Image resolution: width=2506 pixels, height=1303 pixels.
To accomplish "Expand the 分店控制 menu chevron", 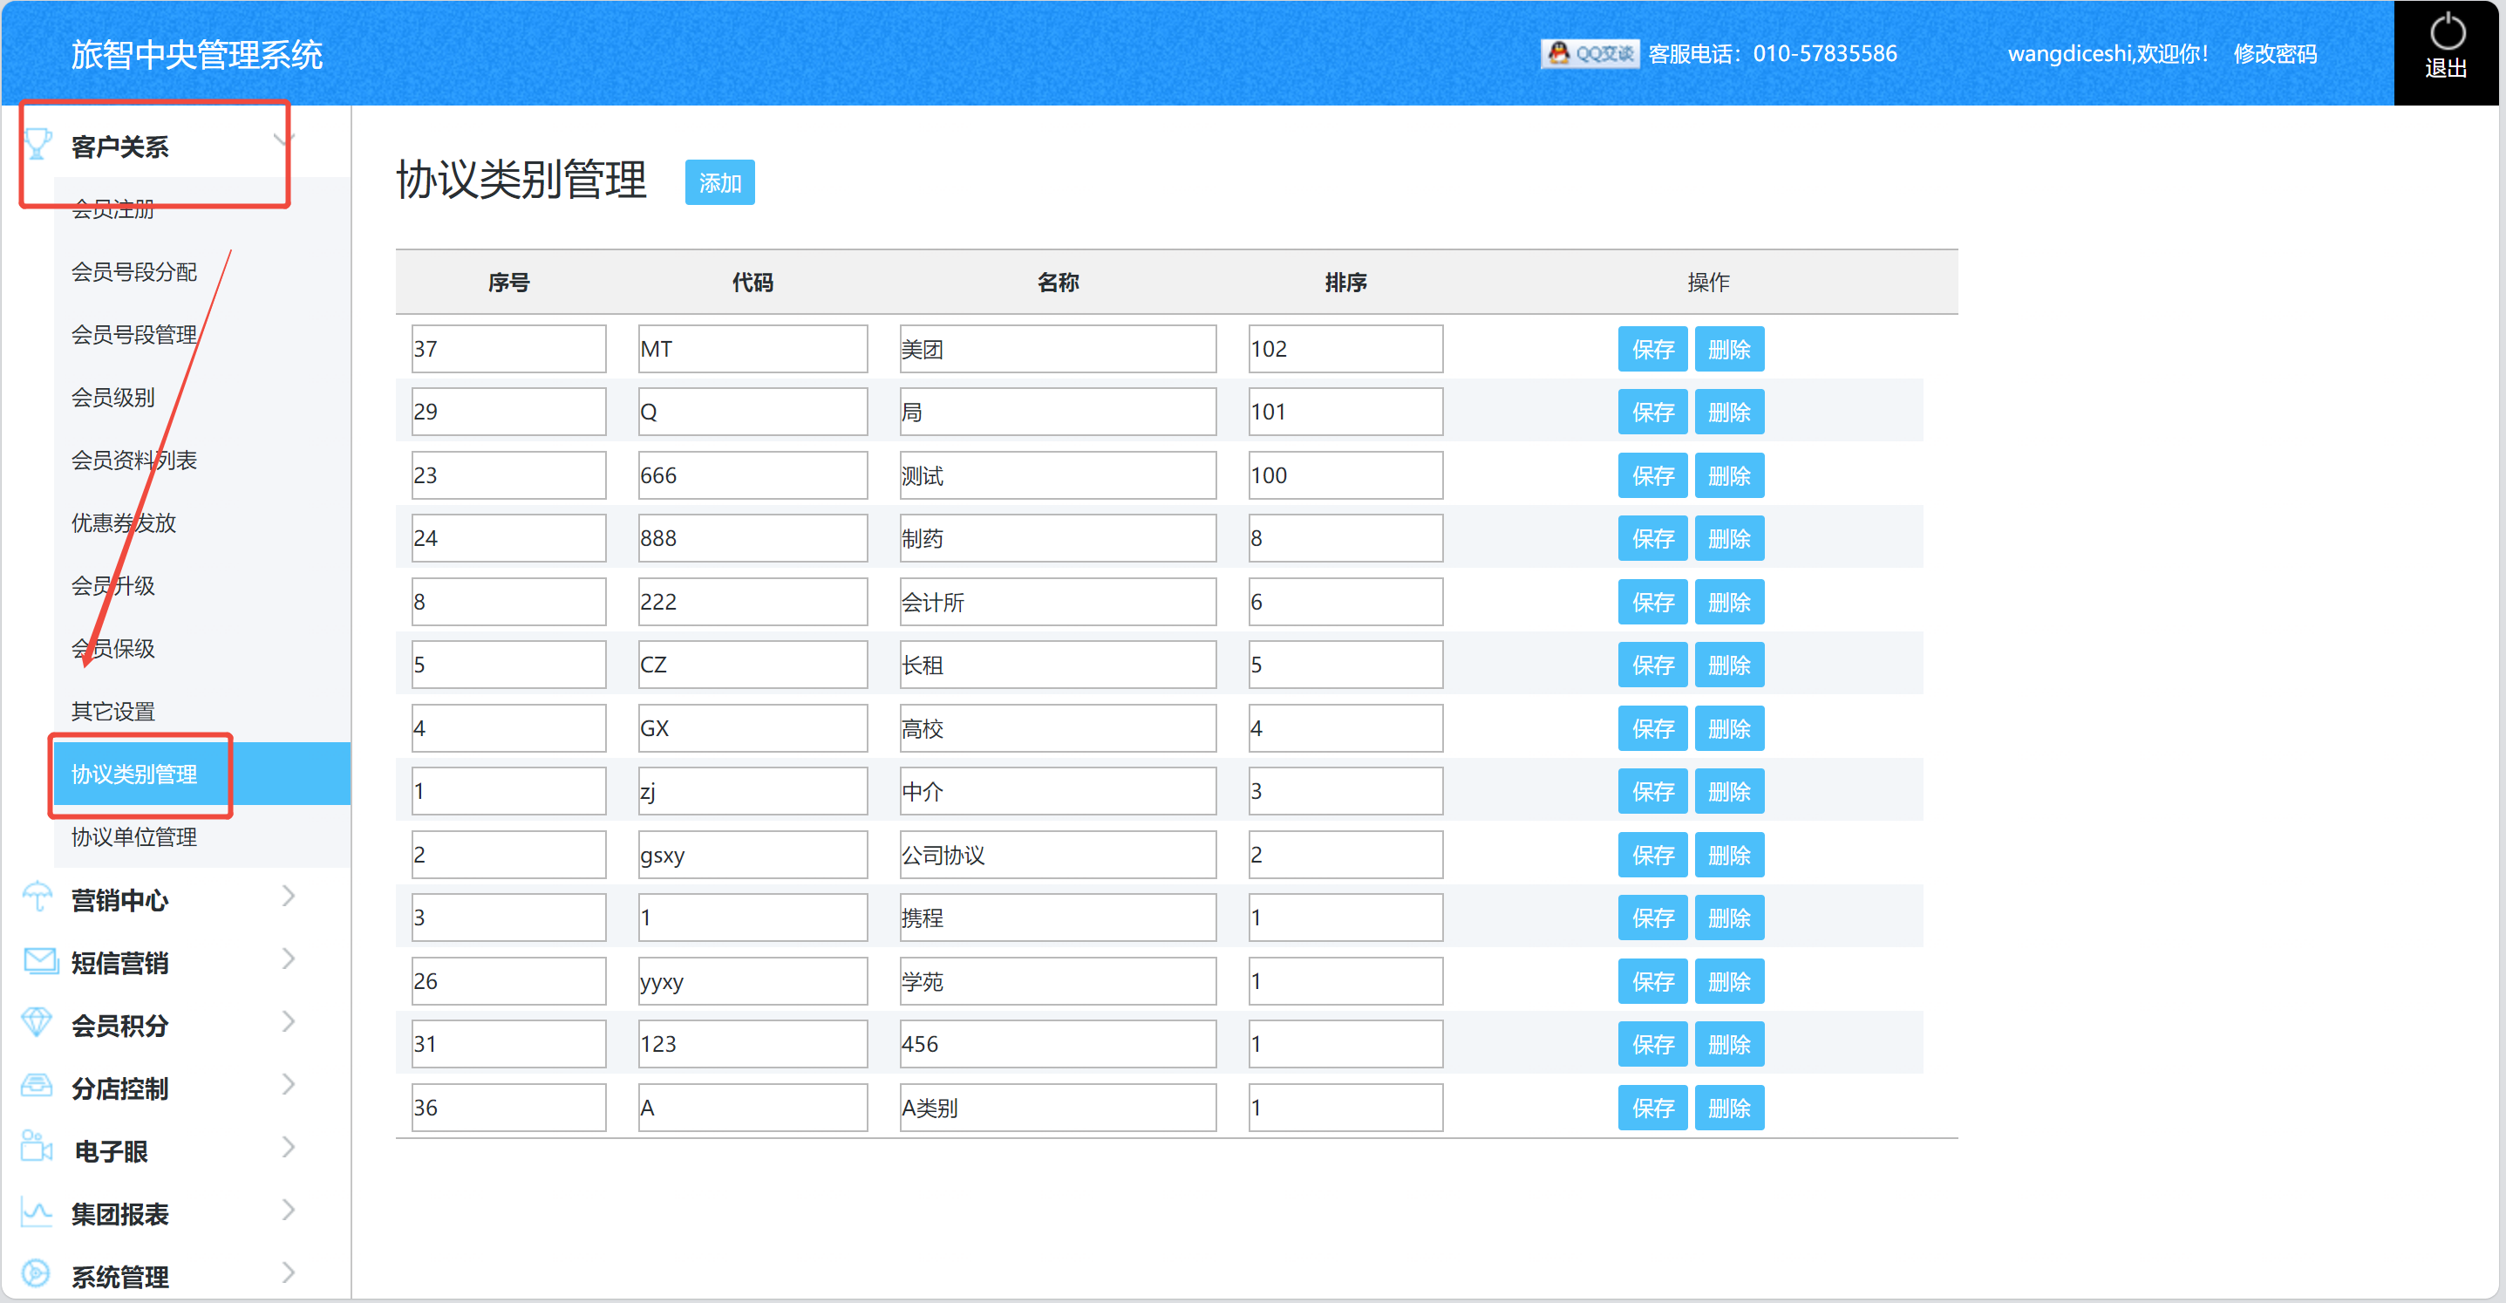I will click(x=288, y=1085).
